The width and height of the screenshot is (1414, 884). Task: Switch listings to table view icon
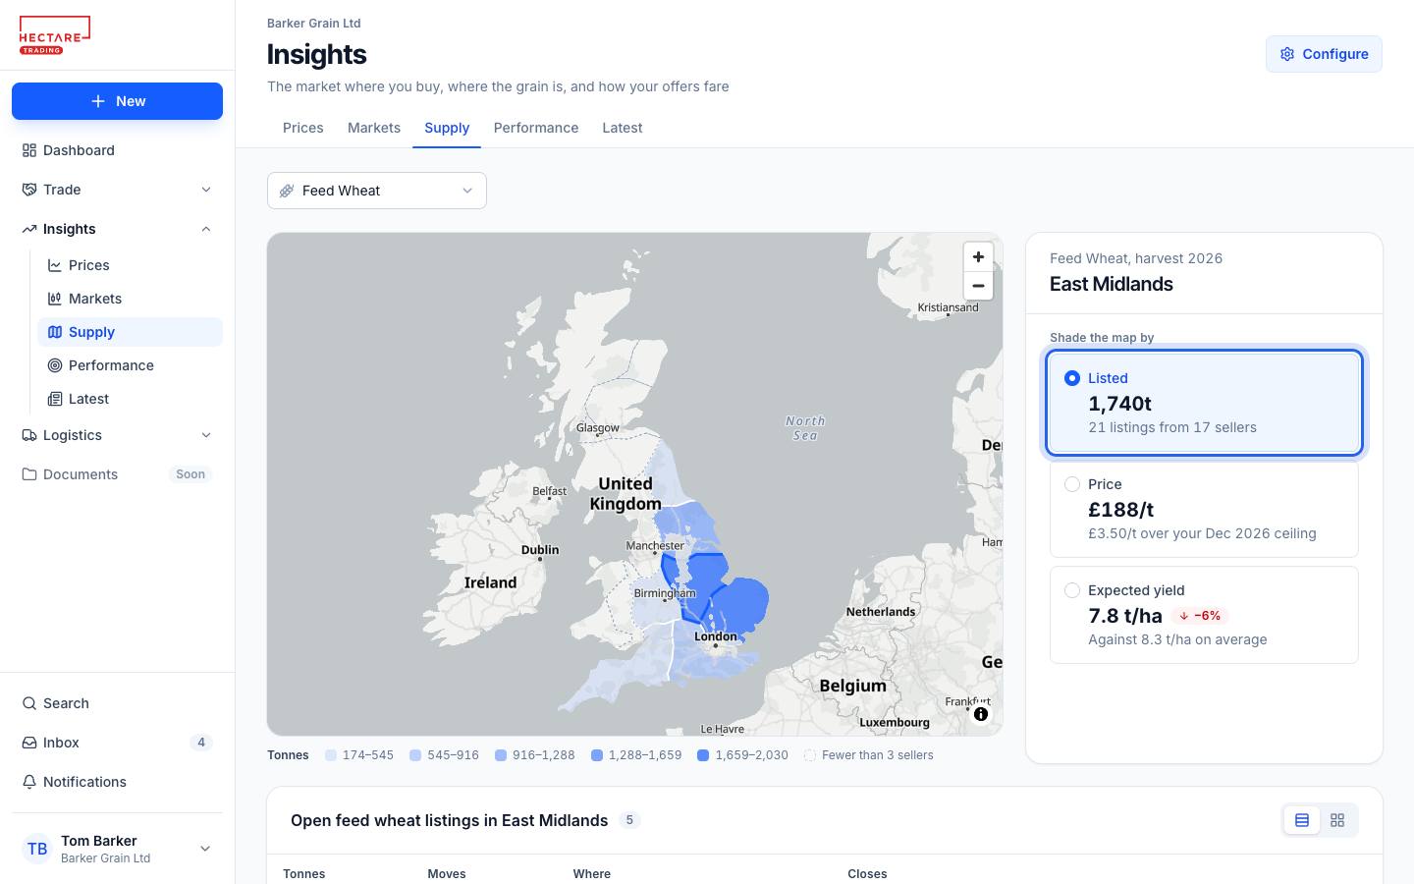[1302, 820]
